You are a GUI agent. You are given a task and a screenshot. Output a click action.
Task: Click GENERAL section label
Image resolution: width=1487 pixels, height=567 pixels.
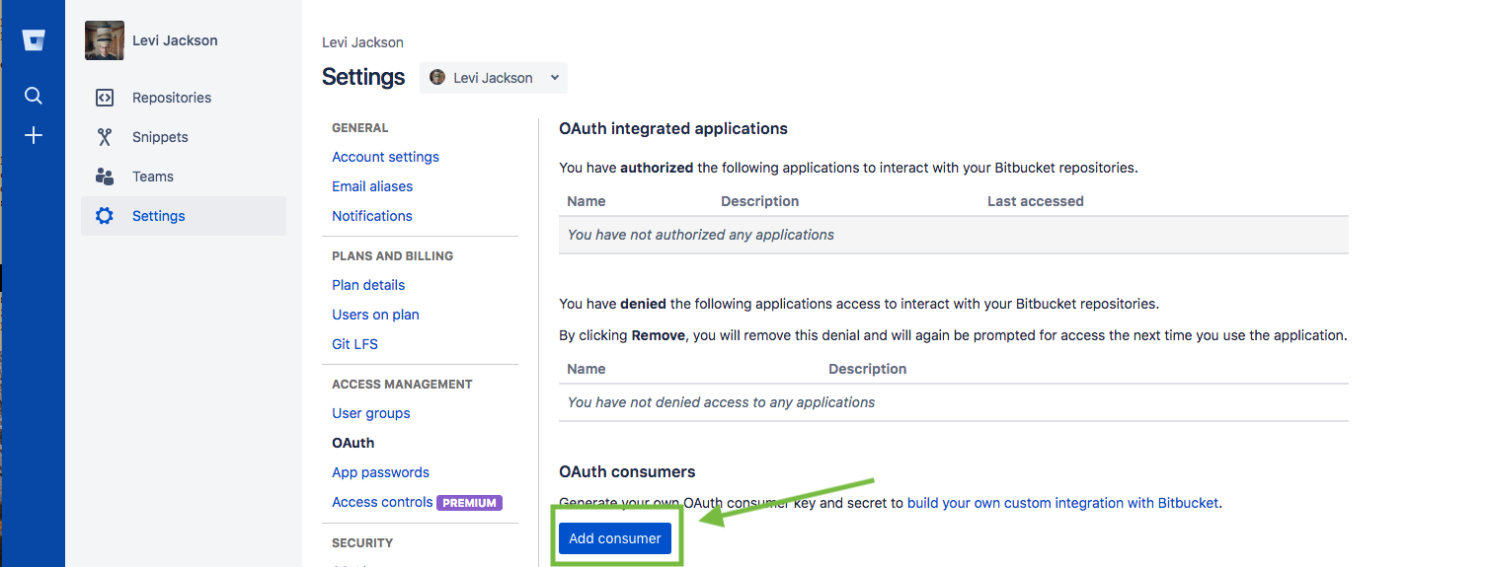point(359,128)
